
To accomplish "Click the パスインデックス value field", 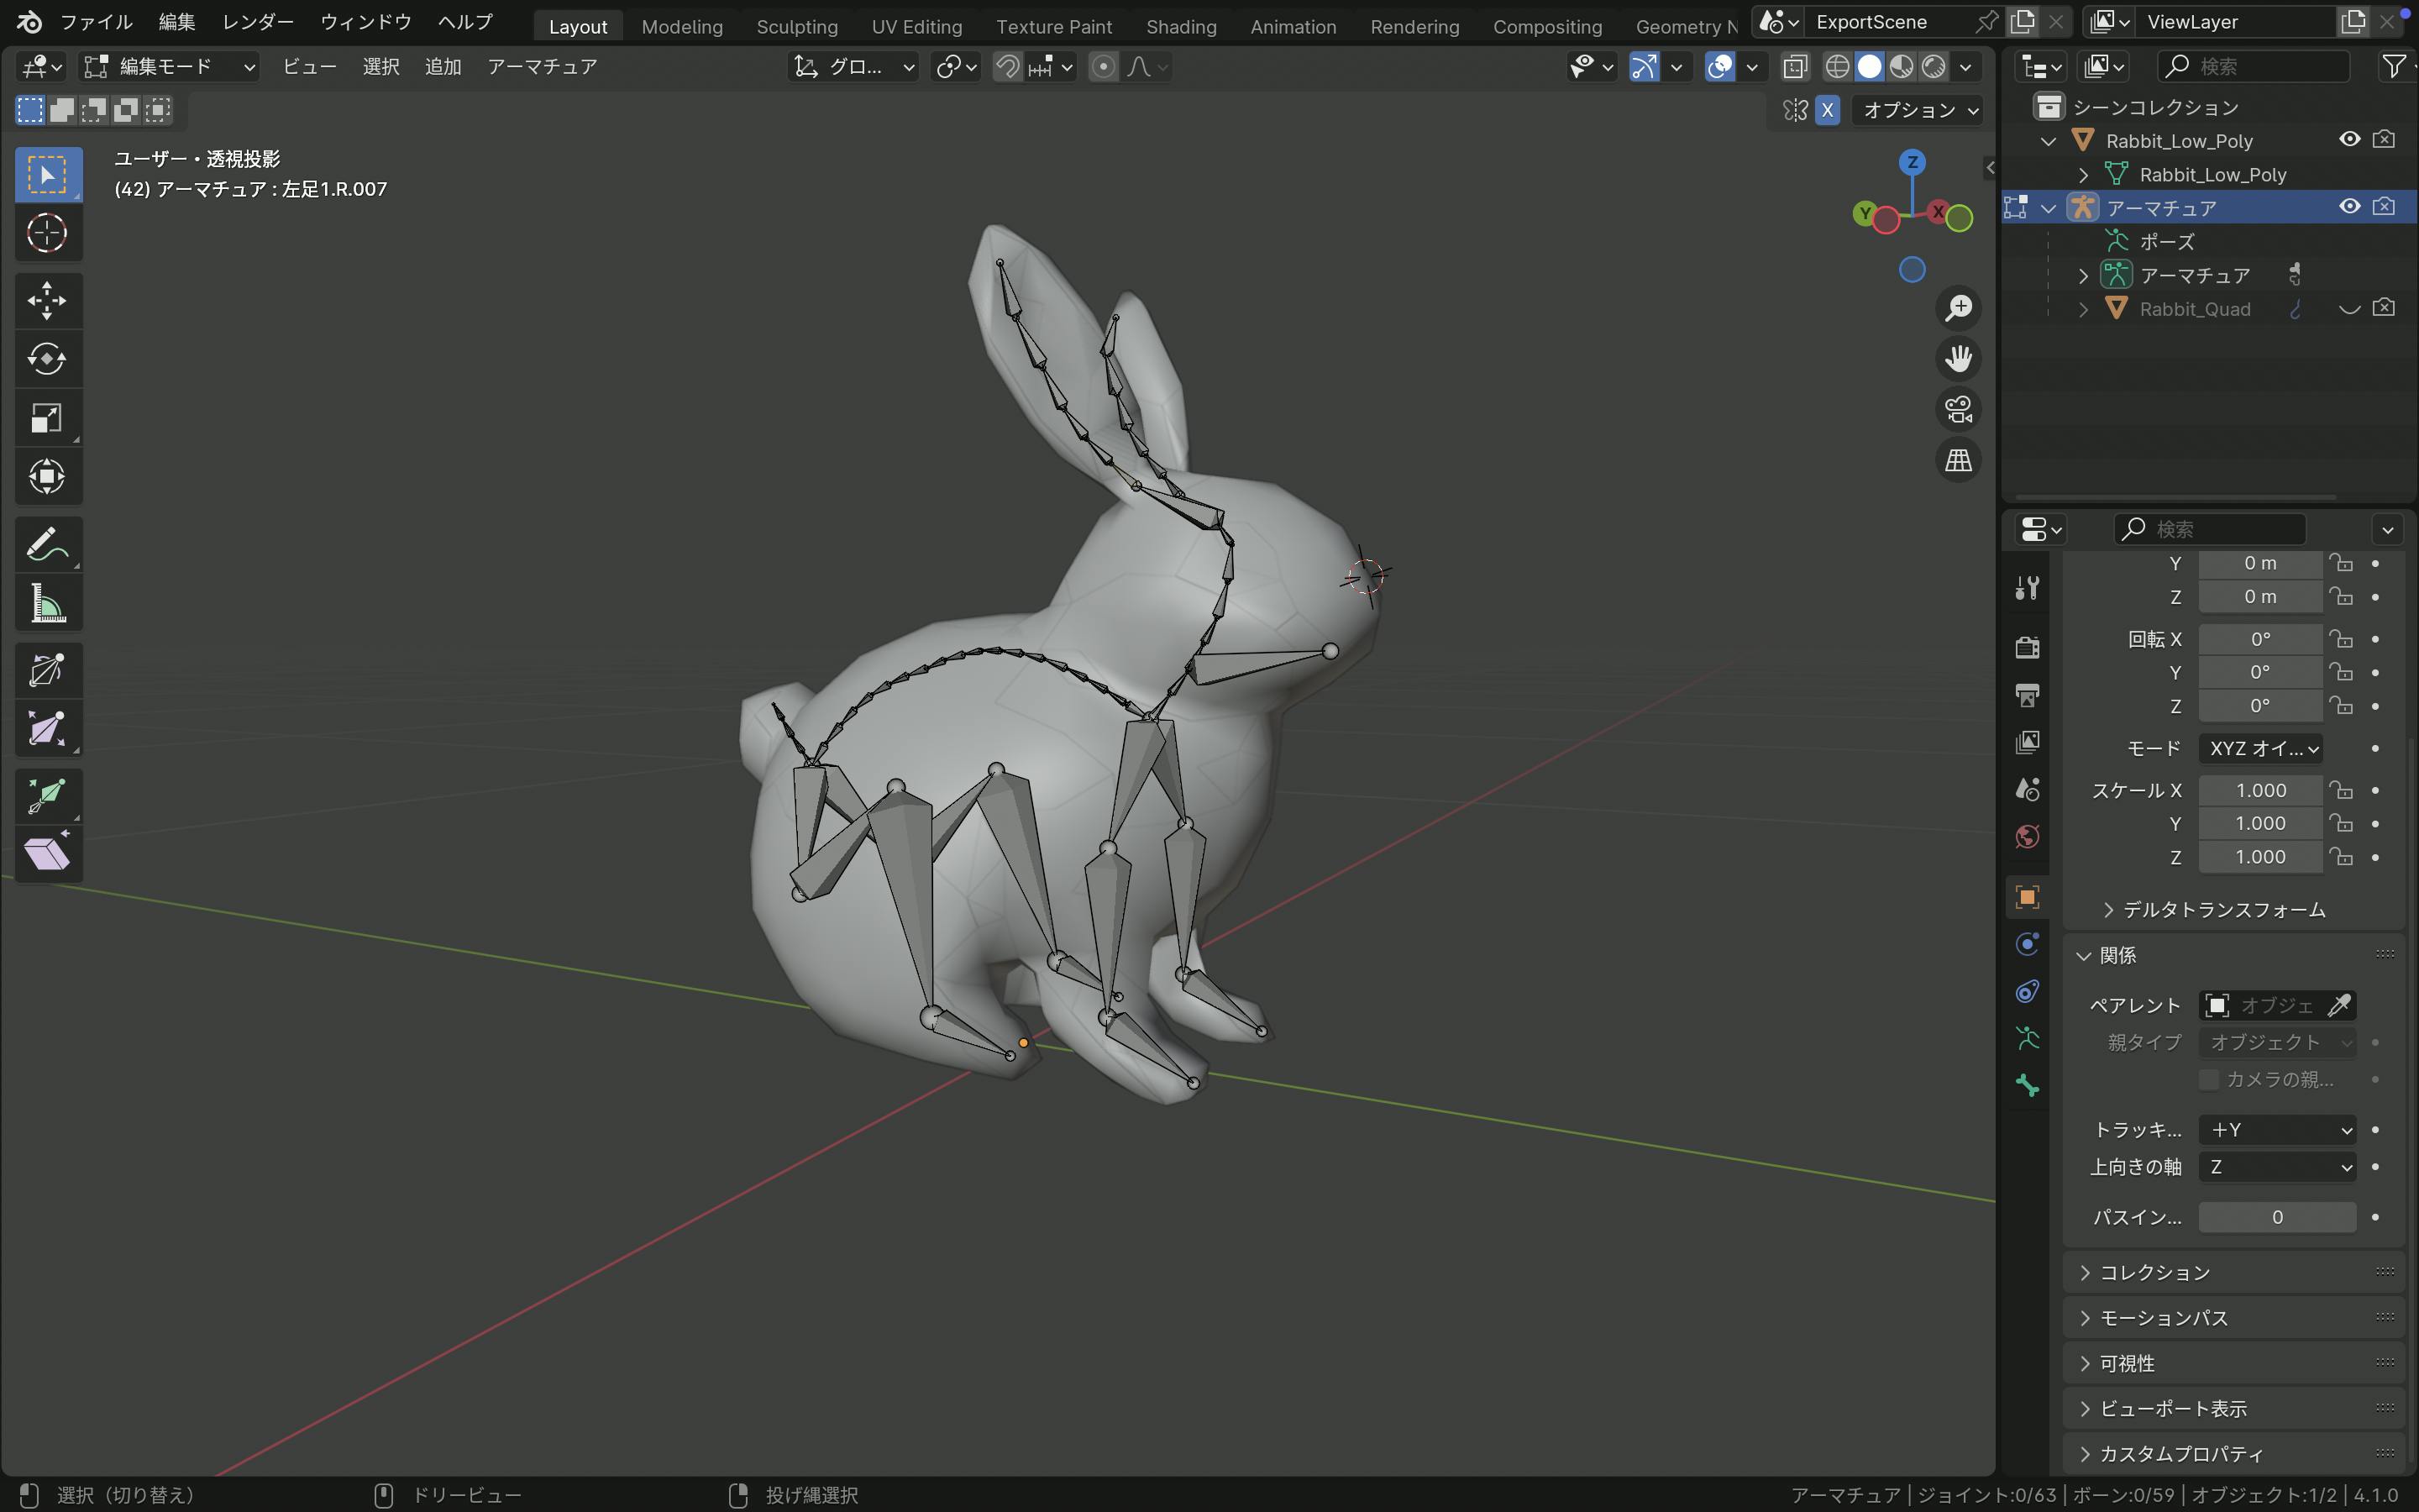I will (x=2276, y=1217).
